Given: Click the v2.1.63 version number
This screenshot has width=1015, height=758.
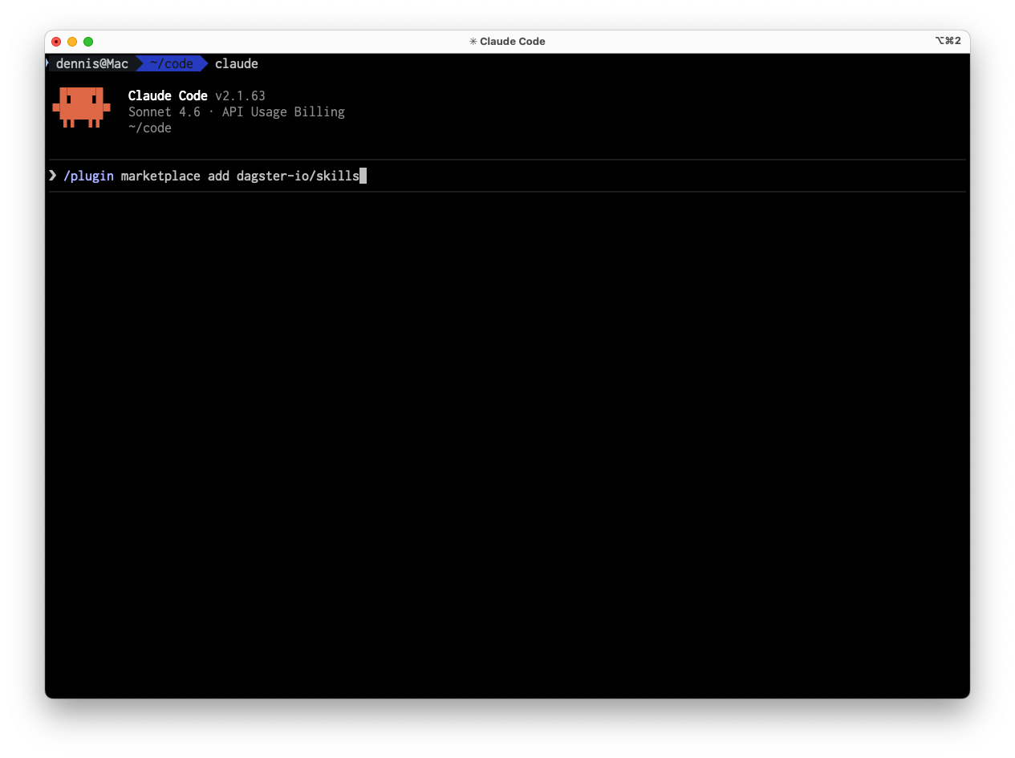Looking at the screenshot, I should [x=240, y=95].
